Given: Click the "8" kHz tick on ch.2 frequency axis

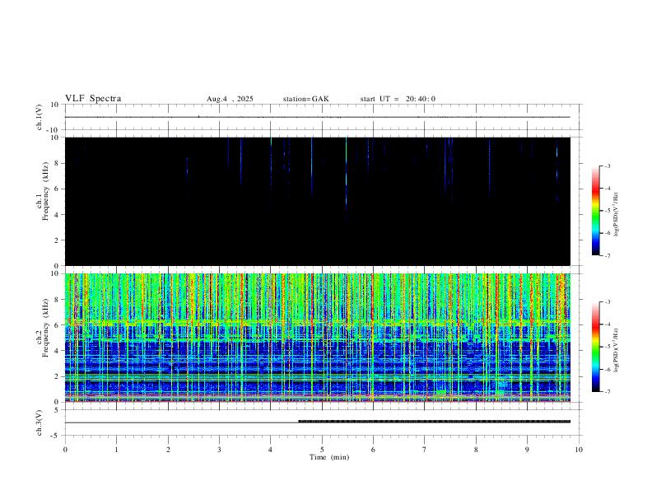Looking at the screenshot, I should click(58, 300).
